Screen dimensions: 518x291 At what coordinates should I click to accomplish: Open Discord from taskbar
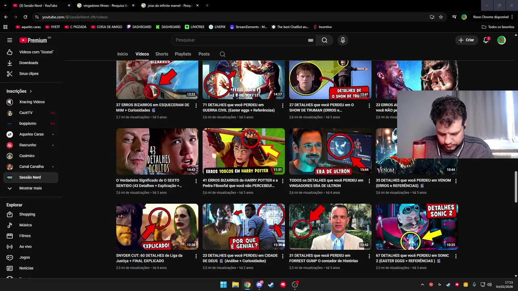click(259, 285)
